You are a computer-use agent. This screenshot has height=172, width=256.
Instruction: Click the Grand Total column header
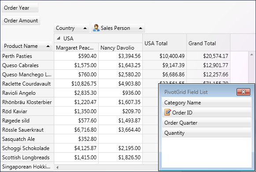pos(208,43)
